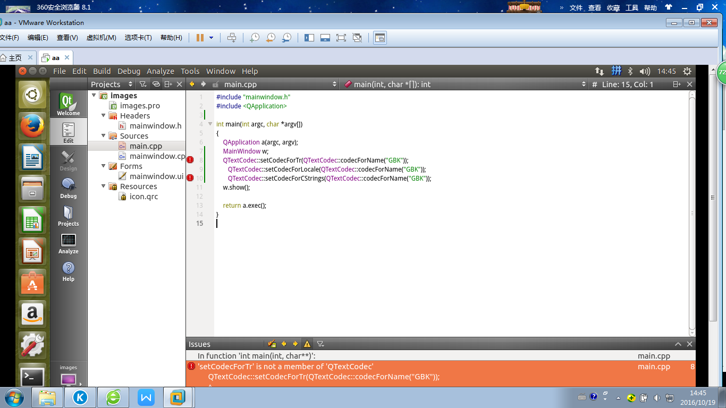
Task: Open the VMware 虚拟机(M) menu
Action: click(x=101, y=38)
